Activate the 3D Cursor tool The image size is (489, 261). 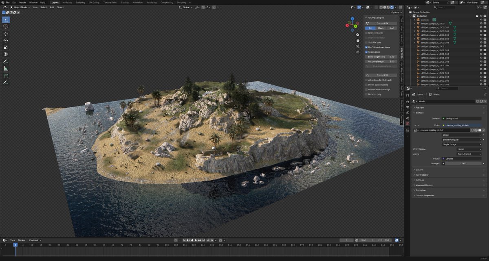coord(6,26)
